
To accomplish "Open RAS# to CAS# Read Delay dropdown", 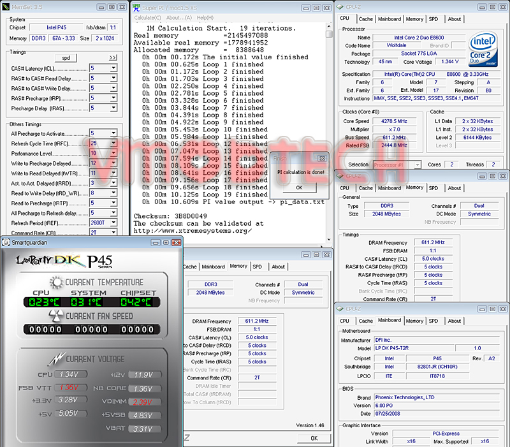I will (x=113, y=78).
